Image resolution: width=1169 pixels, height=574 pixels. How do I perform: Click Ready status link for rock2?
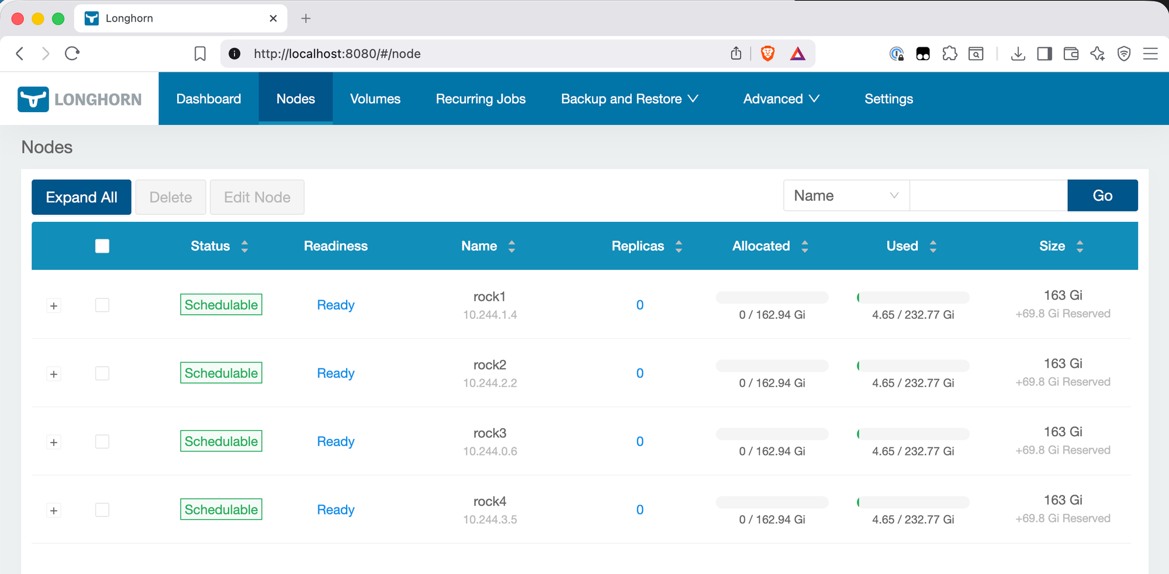point(336,373)
